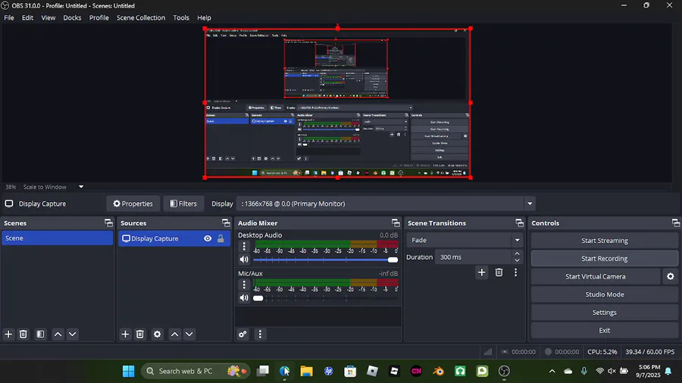
Task: Open Desktop Audio options three dots
Action: pos(244,247)
